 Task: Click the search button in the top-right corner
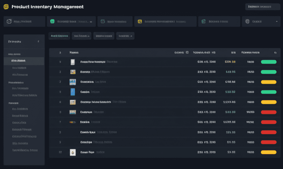[262, 6]
